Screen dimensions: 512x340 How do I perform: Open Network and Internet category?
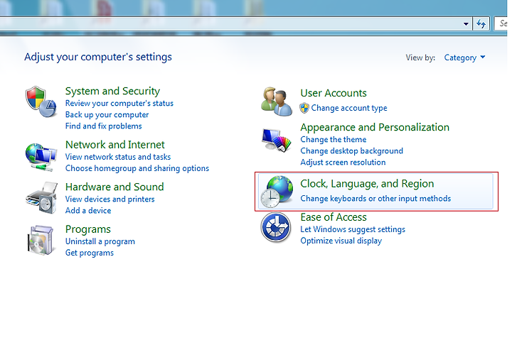(115, 145)
